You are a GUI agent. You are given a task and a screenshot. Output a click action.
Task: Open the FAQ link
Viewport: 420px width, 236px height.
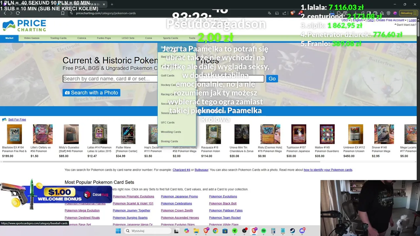(x=370, y=20)
